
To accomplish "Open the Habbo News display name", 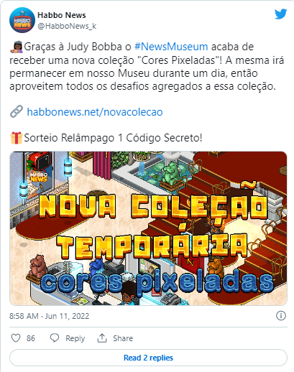I will (62, 15).
